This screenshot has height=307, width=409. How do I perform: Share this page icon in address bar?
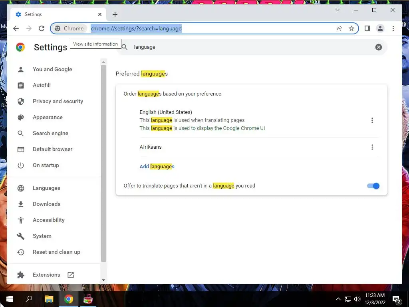[339, 28]
